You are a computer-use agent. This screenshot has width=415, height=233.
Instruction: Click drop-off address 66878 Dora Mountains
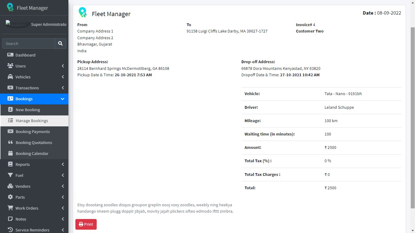point(281,68)
